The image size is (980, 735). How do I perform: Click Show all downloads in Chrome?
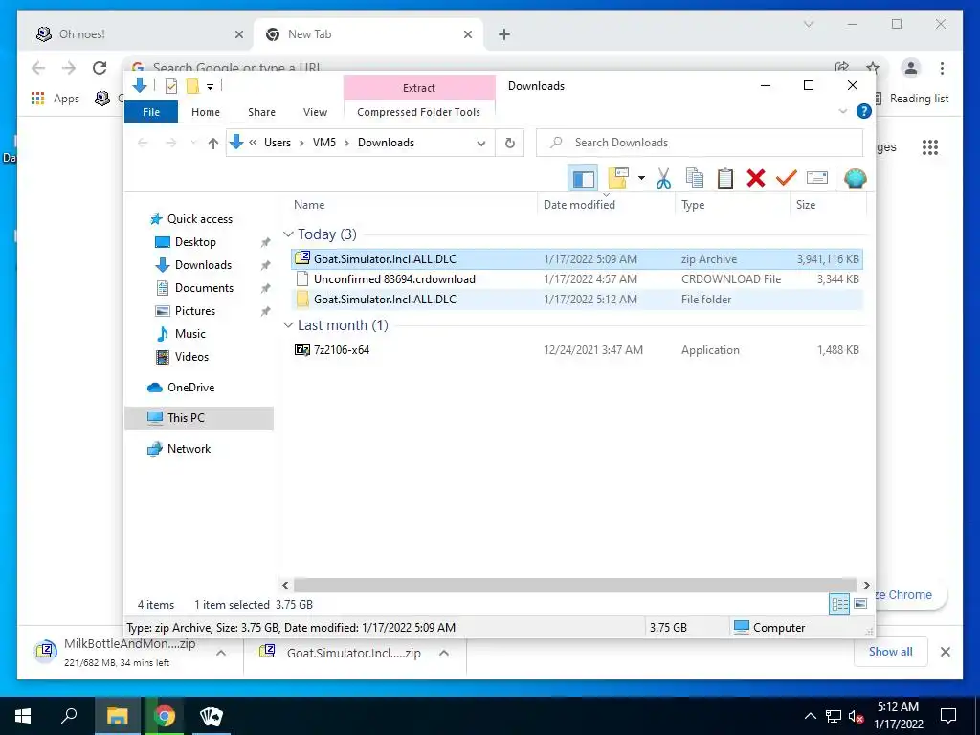click(891, 652)
